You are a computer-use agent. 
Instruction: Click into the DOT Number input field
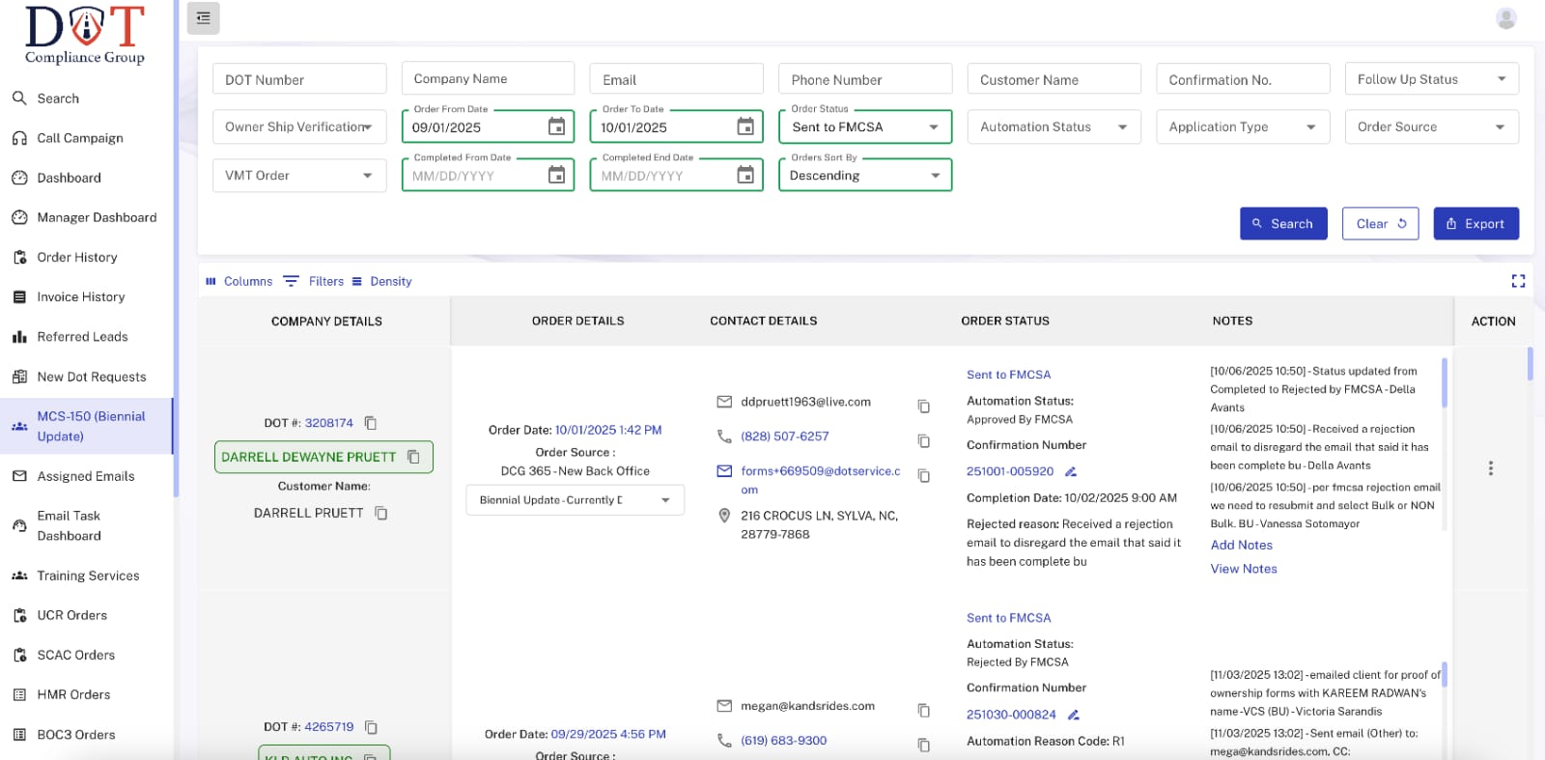click(299, 79)
